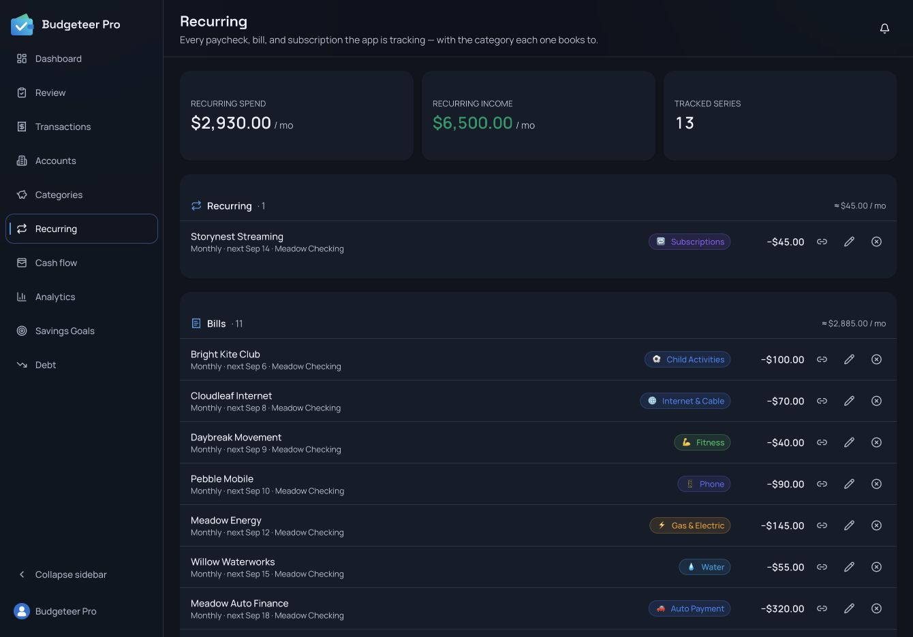Open Categories page
The width and height of the screenshot is (913, 637).
coord(82,195)
